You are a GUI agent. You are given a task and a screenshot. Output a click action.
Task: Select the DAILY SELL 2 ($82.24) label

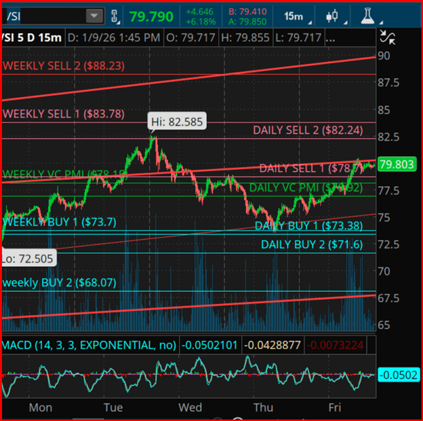pos(306,130)
